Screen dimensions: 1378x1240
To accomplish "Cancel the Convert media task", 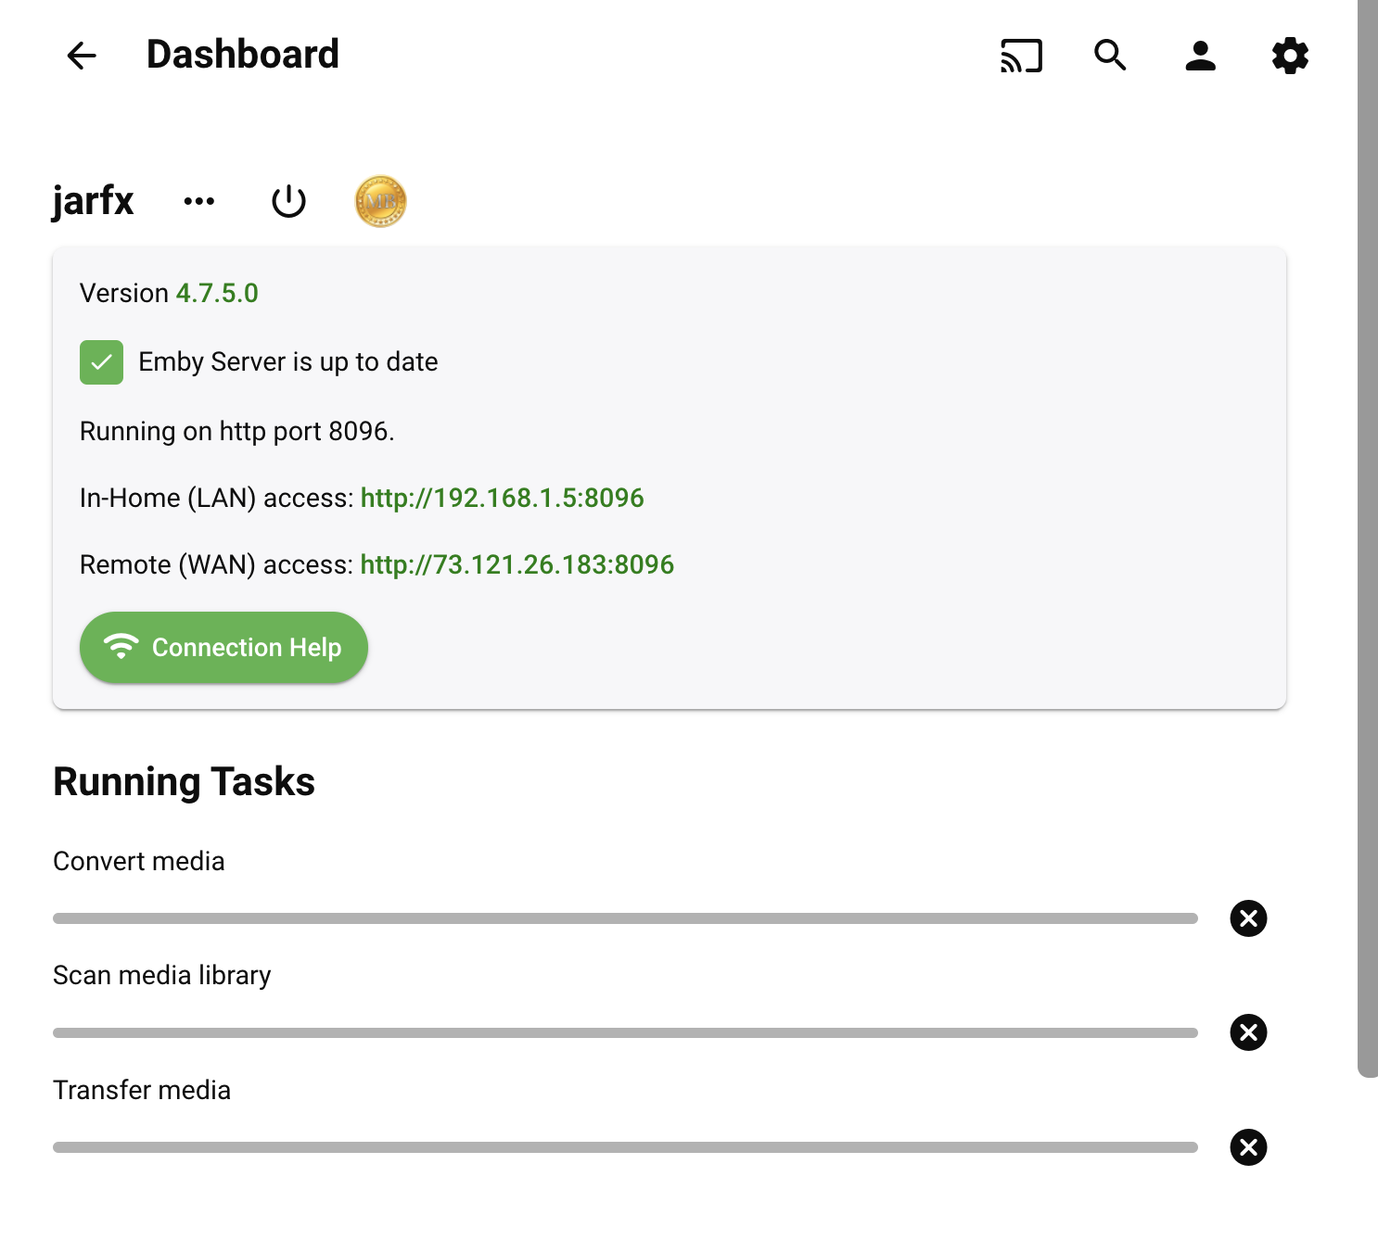I will [x=1248, y=918].
